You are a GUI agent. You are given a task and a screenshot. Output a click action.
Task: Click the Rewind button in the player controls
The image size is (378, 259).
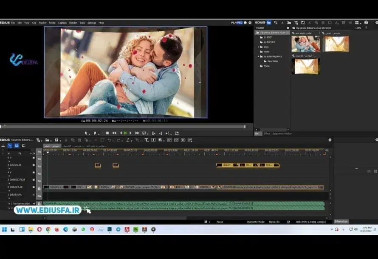(114, 133)
